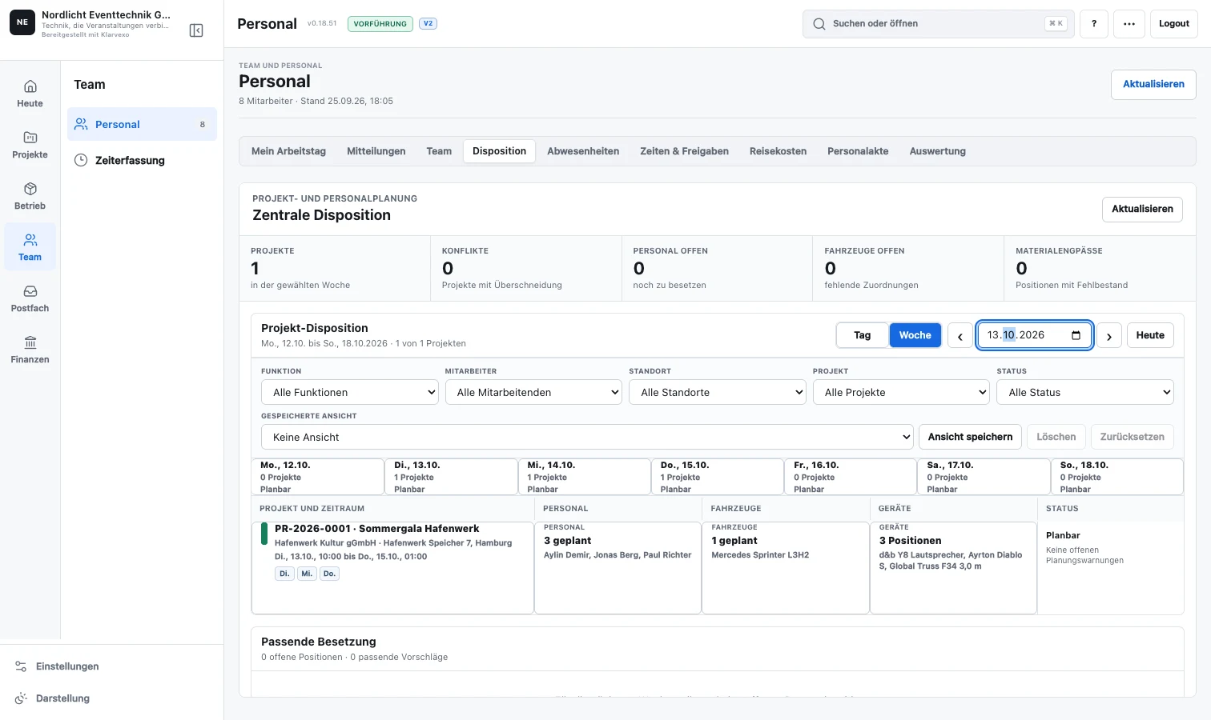Click Ansicht speichern button
The width and height of the screenshot is (1211, 720).
[970, 437]
